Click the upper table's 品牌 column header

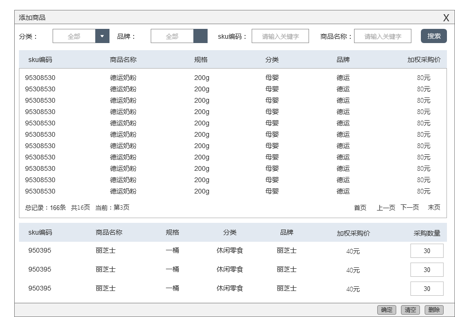click(343, 60)
